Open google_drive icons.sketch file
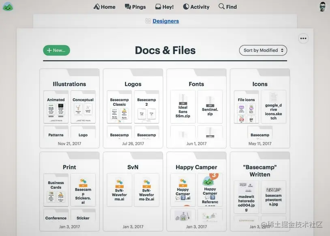 click(273, 107)
